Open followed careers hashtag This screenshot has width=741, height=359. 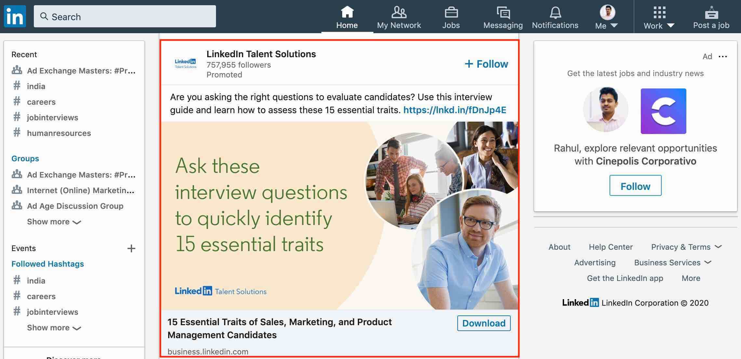pos(41,296)
